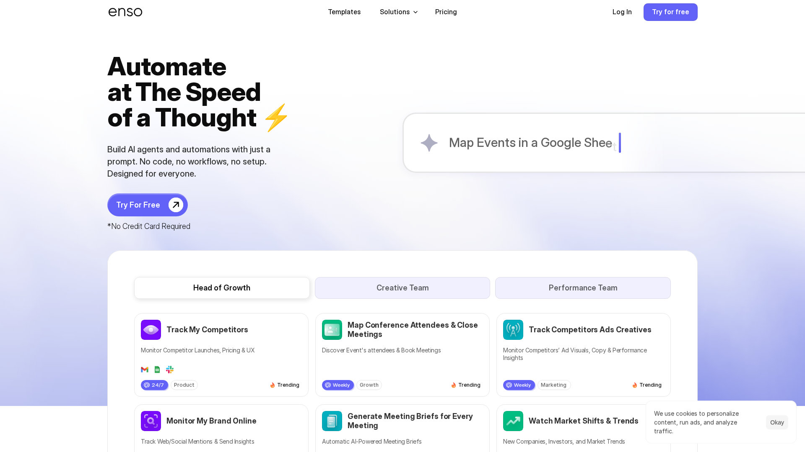Viewport: 805px width, 452px height.
Task: Click the Generate Meeting Briefs document icon
Action: [332, 421]
